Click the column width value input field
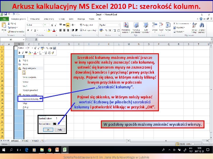 click(x=59, y=124)
